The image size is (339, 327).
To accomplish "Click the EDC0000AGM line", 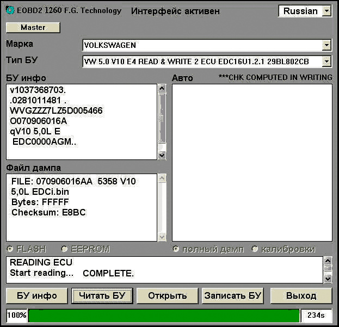I will pos(44,142).
